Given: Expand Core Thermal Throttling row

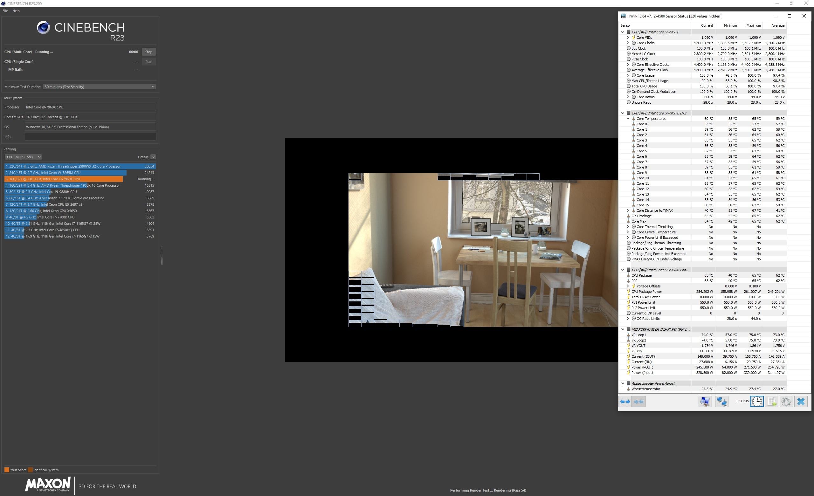Looking at the screenshot, I should [x=628, y=226].
